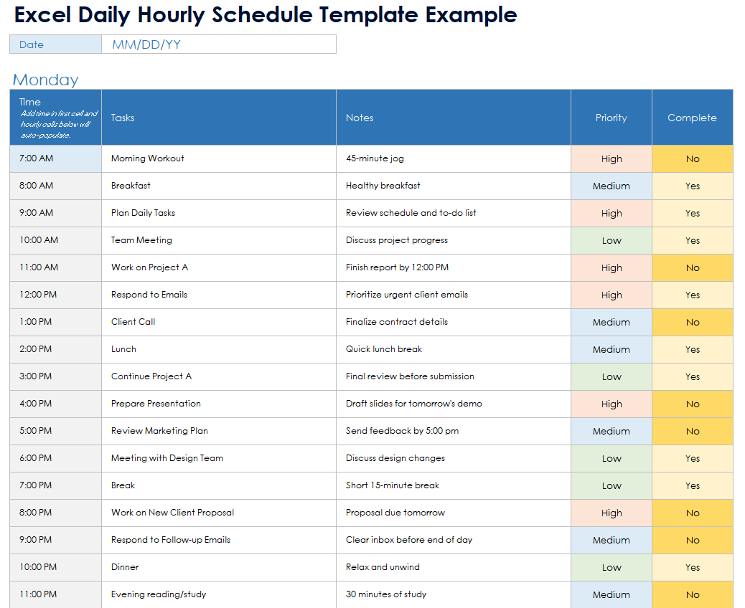The height and width of the screenshot is (608, 745).
Task: Click the Client Call No completion cell
Action: (x=692, y=322)
